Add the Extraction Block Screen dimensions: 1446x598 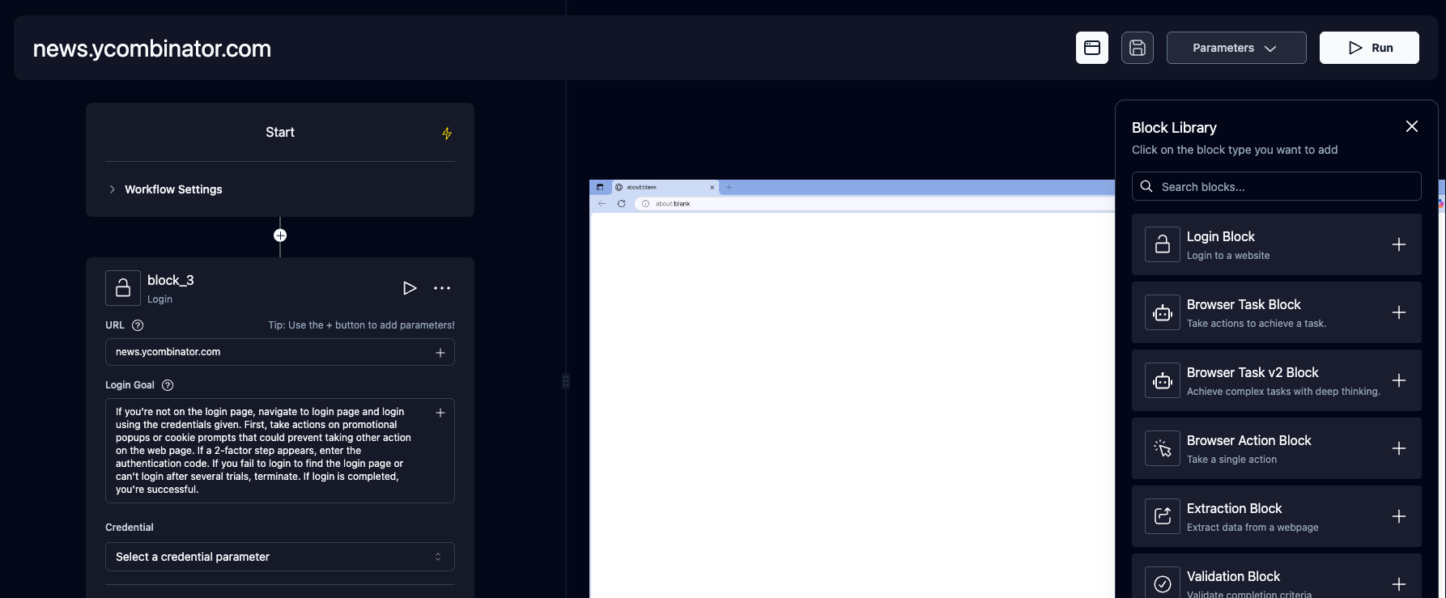(1398, 517)
